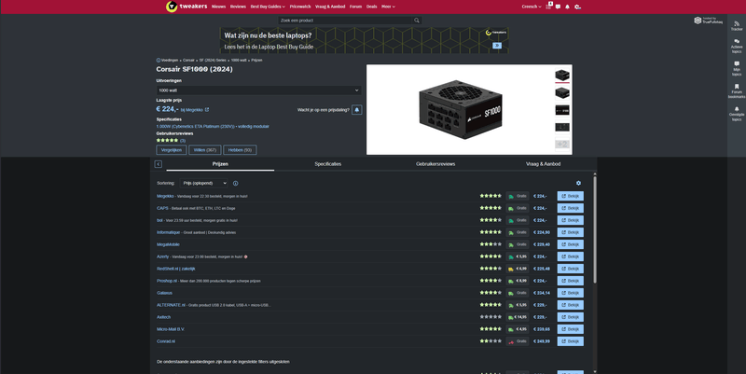Expand the Best Buy Guides menu
The height and width of the screenshot is (374, 746).
point(268,7)
